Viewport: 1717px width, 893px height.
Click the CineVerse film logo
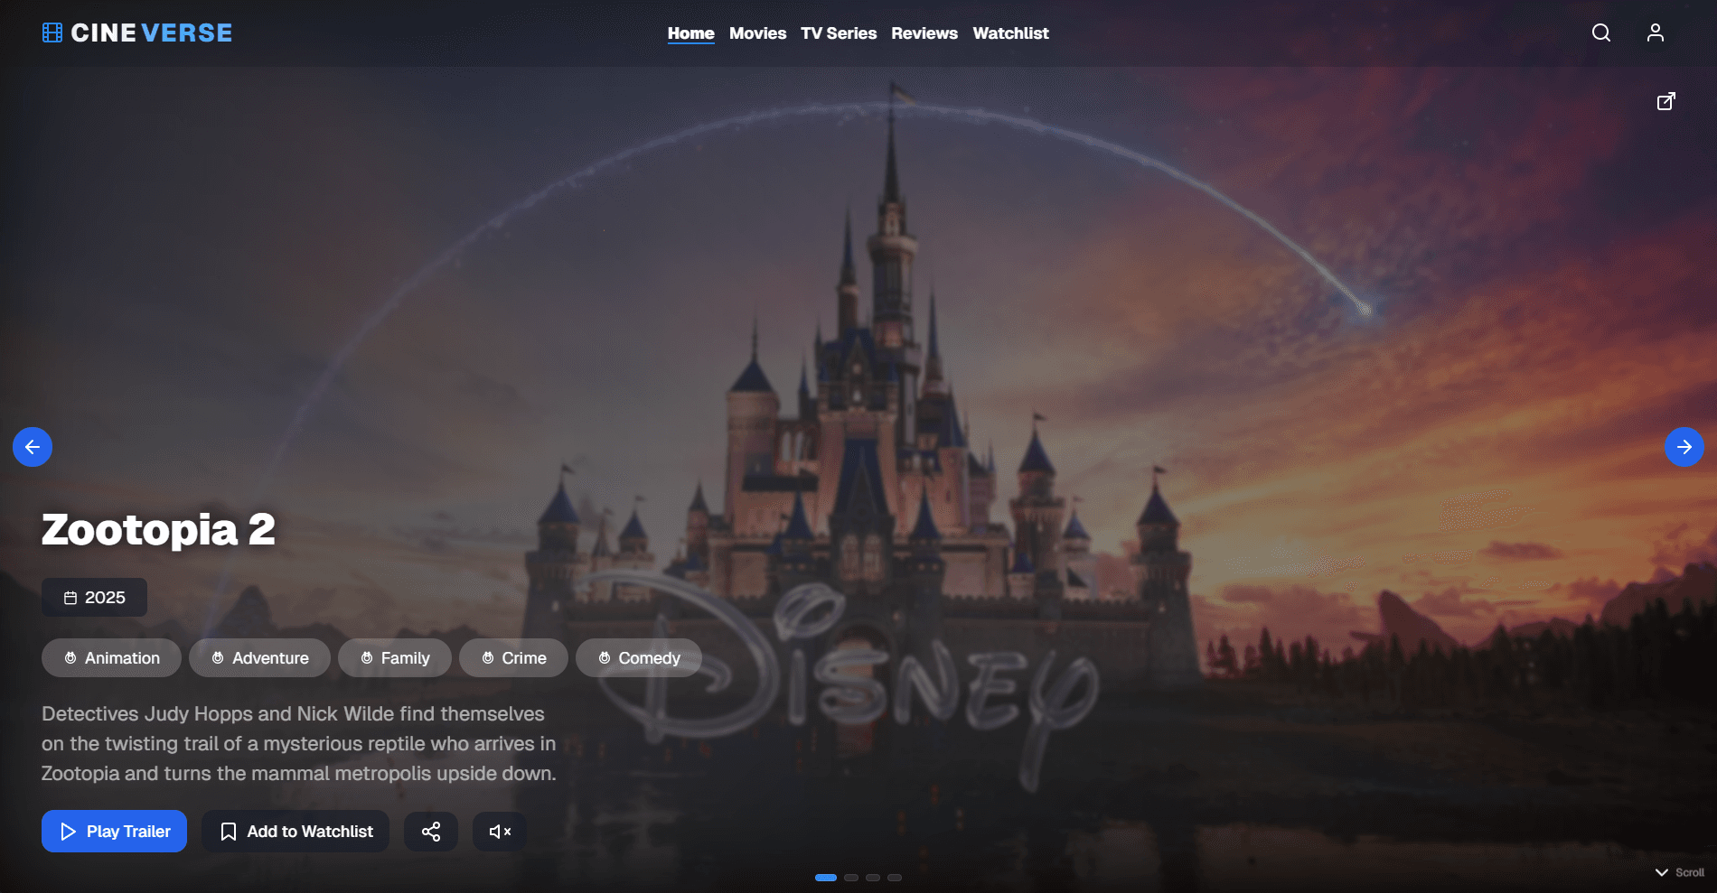point(52,33)
